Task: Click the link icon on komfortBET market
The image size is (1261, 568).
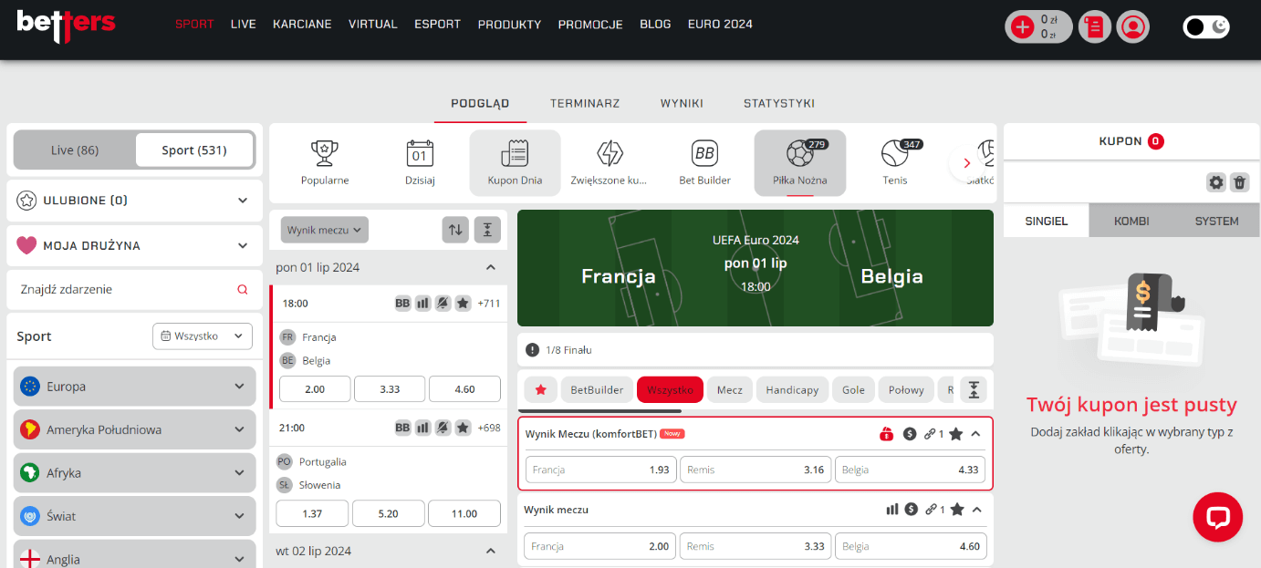Action: point(930,434)
